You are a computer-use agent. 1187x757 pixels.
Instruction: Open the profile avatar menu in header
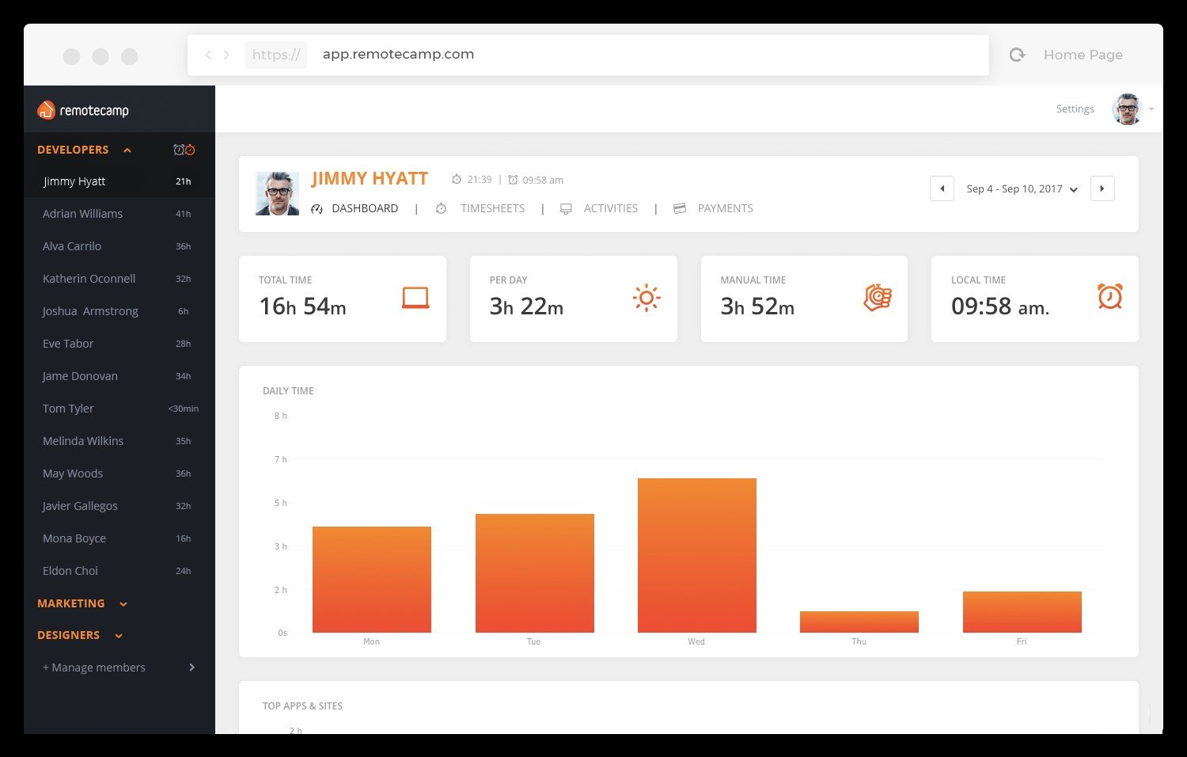click(1127, 109)
